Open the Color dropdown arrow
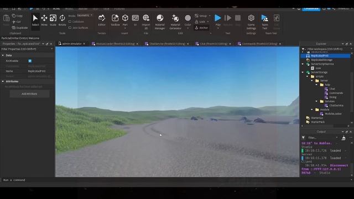The width and height of the screenshot is (354, 199). (x=188, y=28)
